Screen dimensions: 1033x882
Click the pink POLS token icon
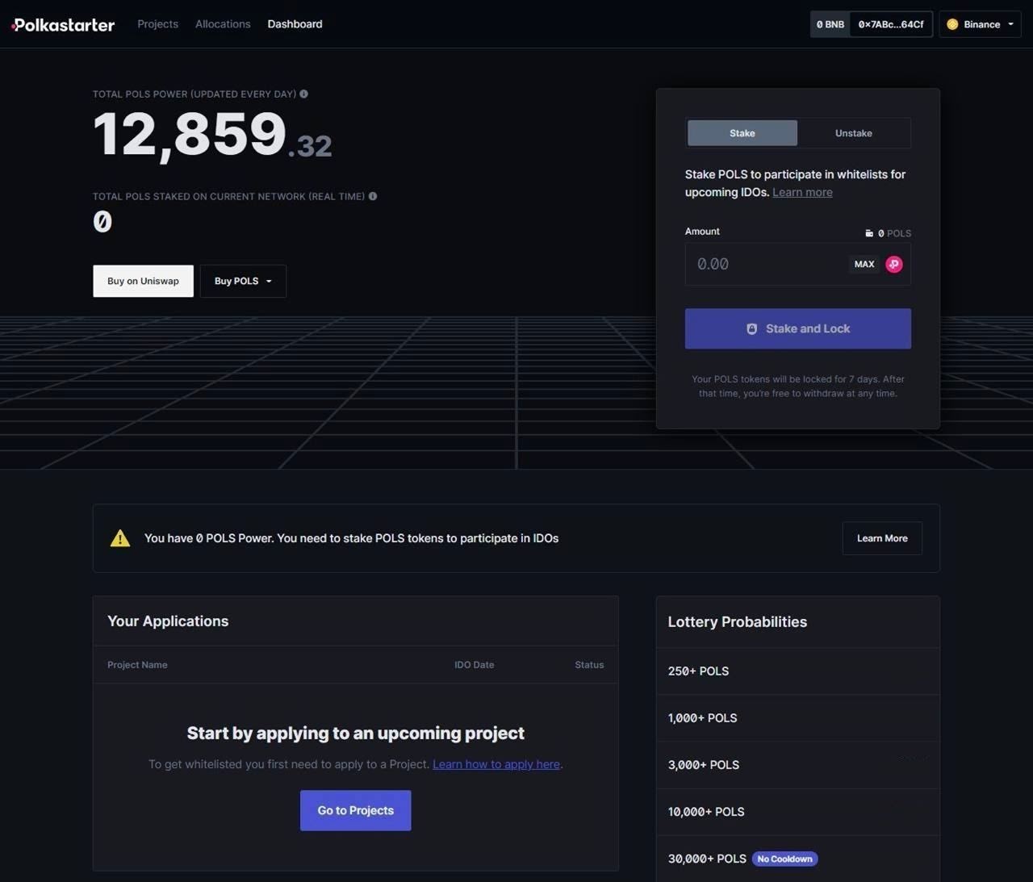(x=894, y=264)
